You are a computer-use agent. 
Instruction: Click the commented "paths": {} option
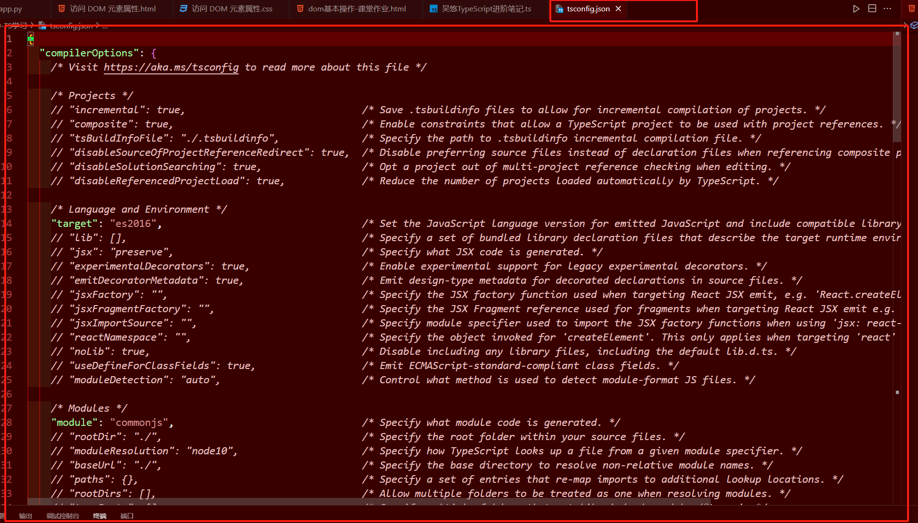pos(94,479)
